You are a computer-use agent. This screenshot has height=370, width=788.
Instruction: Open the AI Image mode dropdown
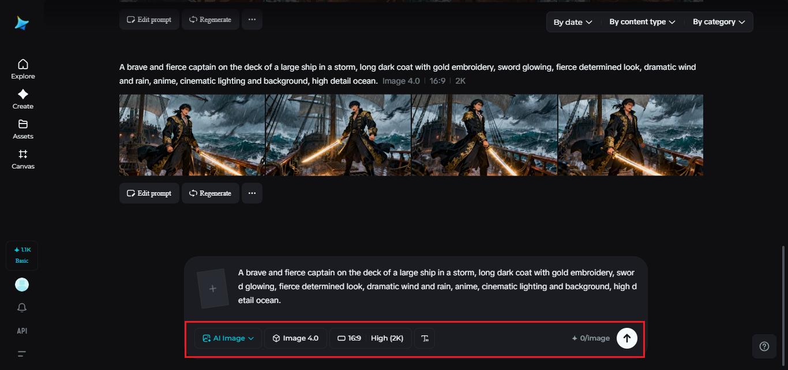(228, 338)
